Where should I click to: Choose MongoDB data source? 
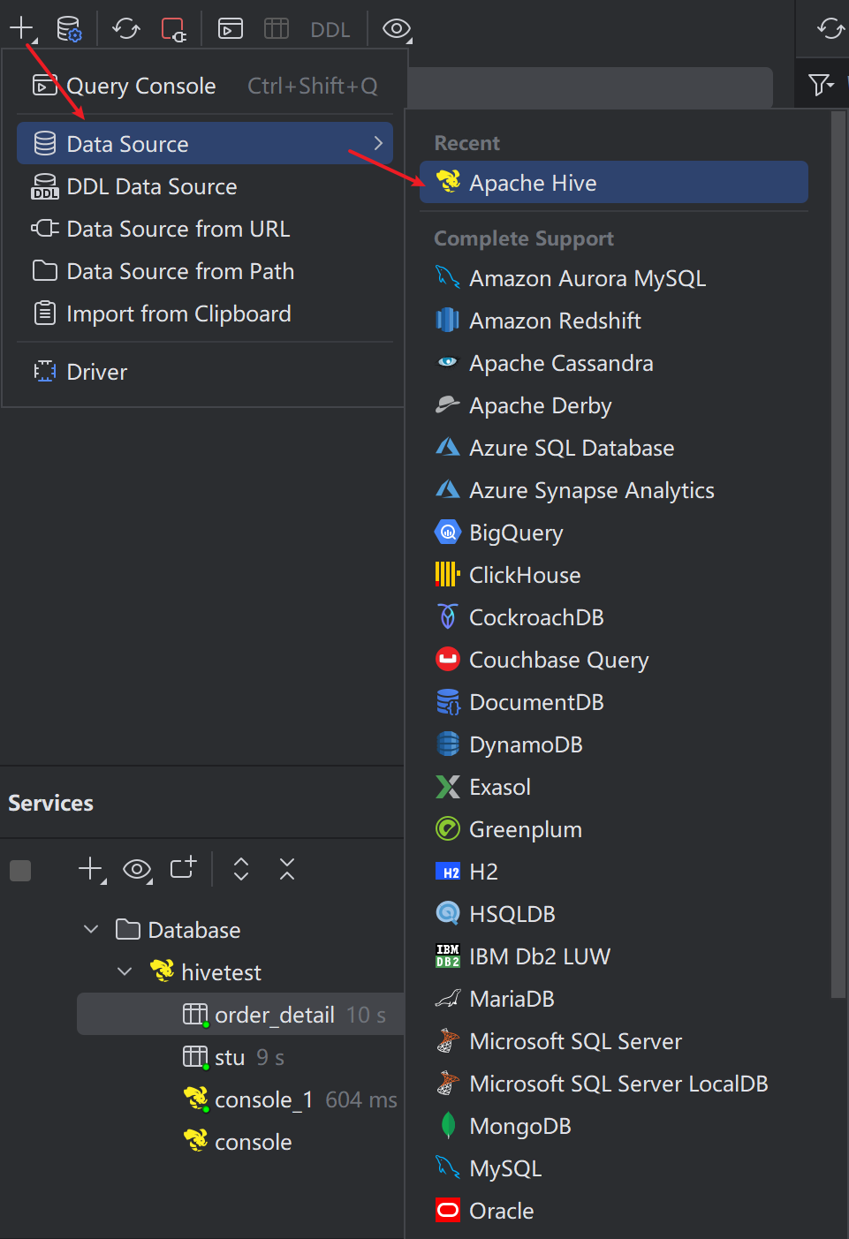pos(614,1126)
